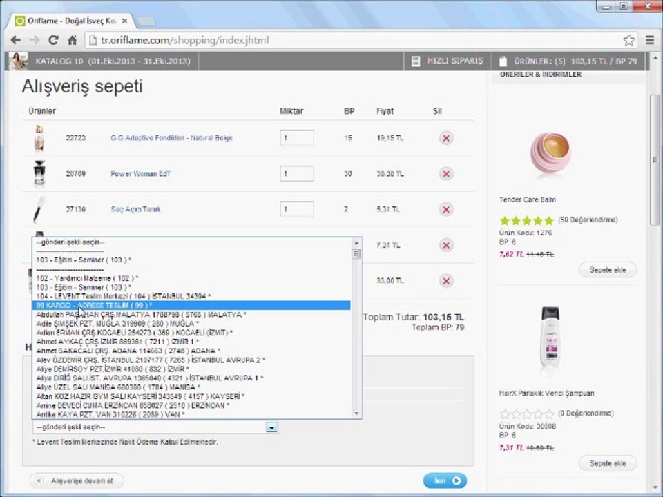Select Altan KOZ KAYSERİ option

(191, 396)
